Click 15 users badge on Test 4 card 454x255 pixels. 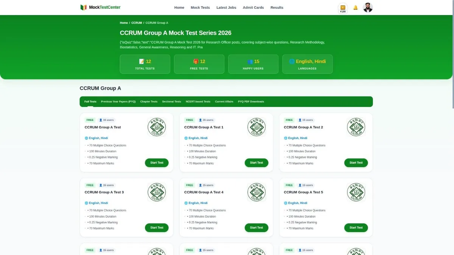coord(206,185)
